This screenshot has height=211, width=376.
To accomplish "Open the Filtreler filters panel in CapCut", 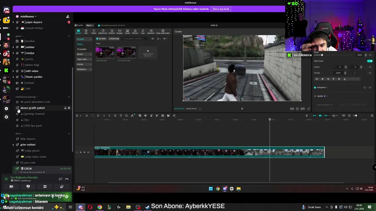I will pos(135,31).
